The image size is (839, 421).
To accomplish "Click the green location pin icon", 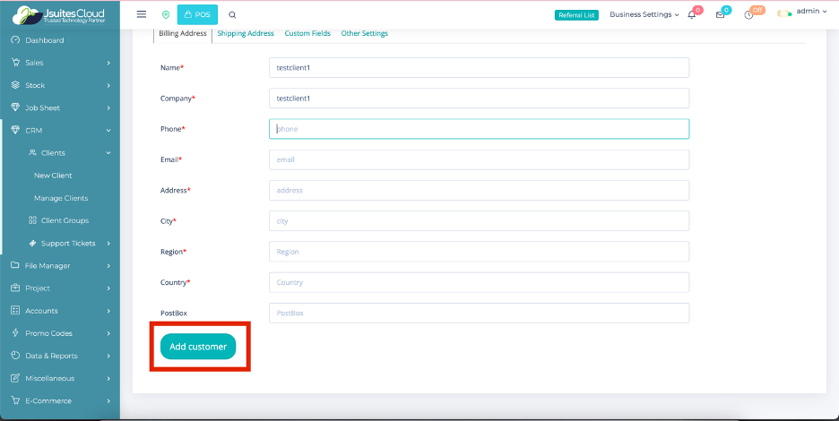I will coord(165,14).
